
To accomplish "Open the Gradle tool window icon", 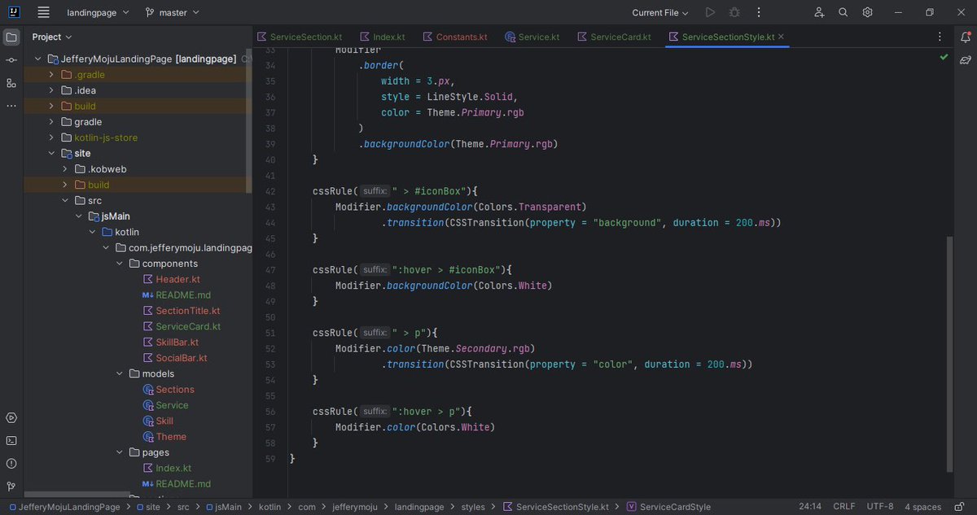I will 966,60.
